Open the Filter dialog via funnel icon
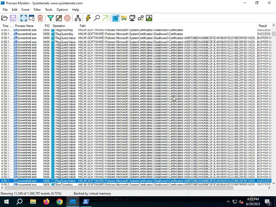Screen dimensions: 276x207 pos(50,18)
